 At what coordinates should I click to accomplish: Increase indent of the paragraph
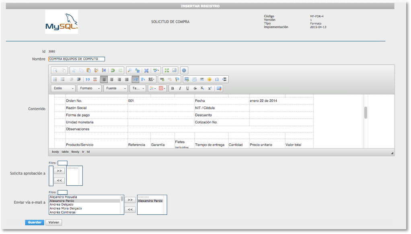(x=79, y=79)
